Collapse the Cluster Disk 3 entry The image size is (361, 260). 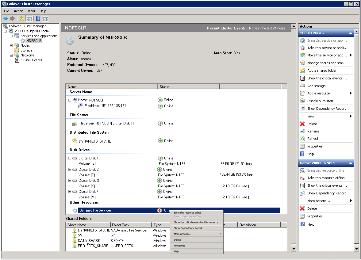tap(70, 180)
